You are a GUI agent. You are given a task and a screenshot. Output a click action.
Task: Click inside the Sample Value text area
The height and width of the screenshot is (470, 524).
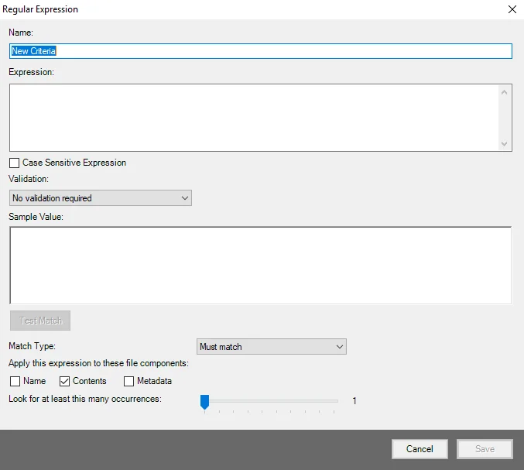pyautogui.click(x=260, y=266)
